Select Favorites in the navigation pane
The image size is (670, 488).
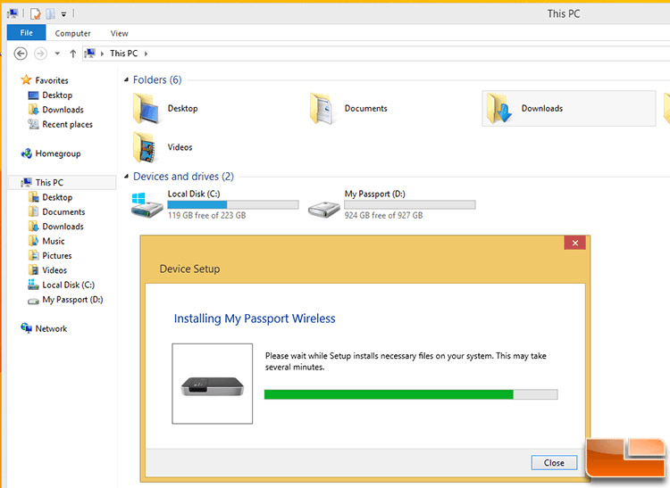(51, 80)
